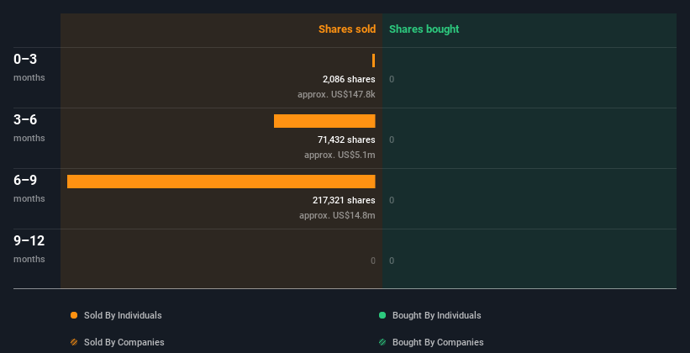Toggle the Bought By Companies legend label

(x=438, y=342)
